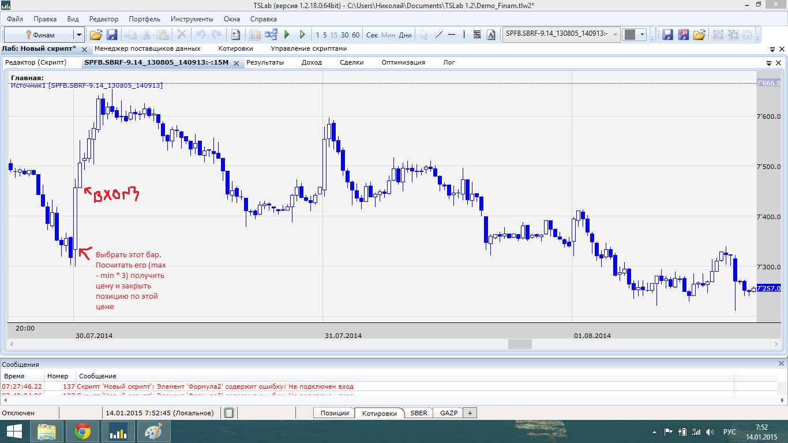
Task: Set interval to 60
Action: [x=355, y=35]
